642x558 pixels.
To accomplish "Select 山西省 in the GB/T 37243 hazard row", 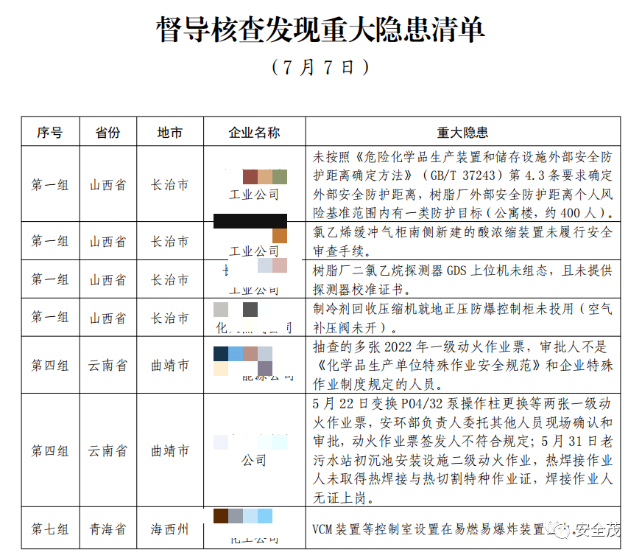I will tap(107, 184).
